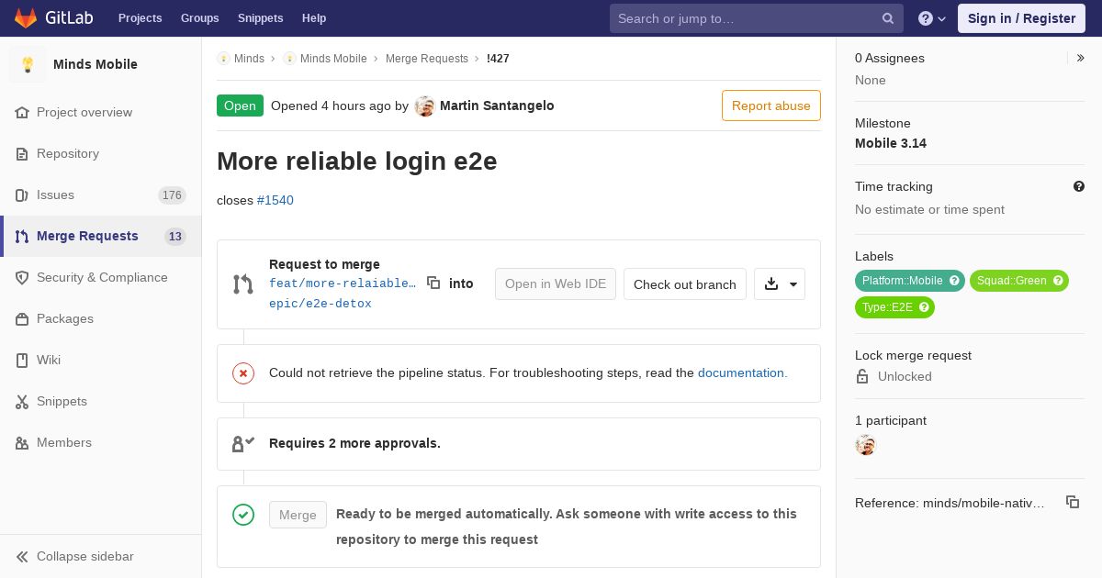Click Check out branch button

pyautogui.click(x=685, y=284)
